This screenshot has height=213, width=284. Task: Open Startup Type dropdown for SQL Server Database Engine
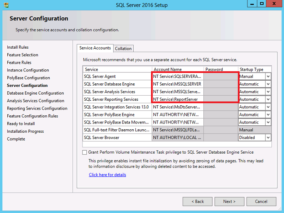[x=268, y=84]
